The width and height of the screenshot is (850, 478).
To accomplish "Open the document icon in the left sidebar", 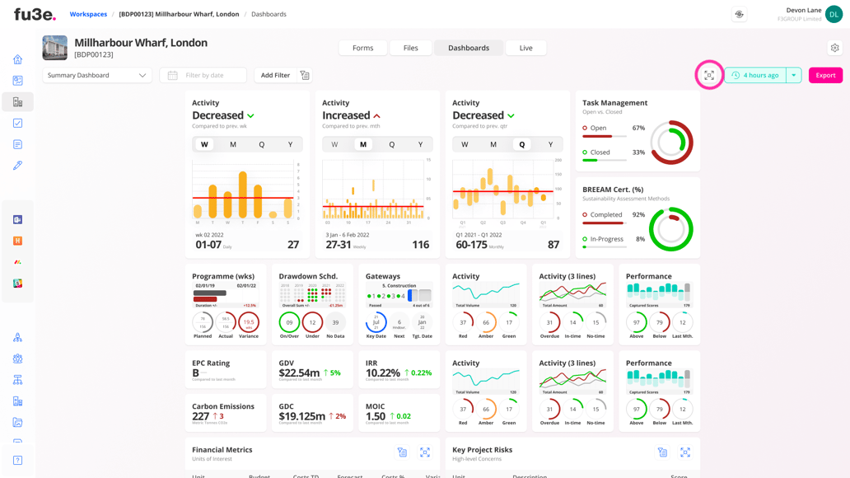I will [17, 145].
